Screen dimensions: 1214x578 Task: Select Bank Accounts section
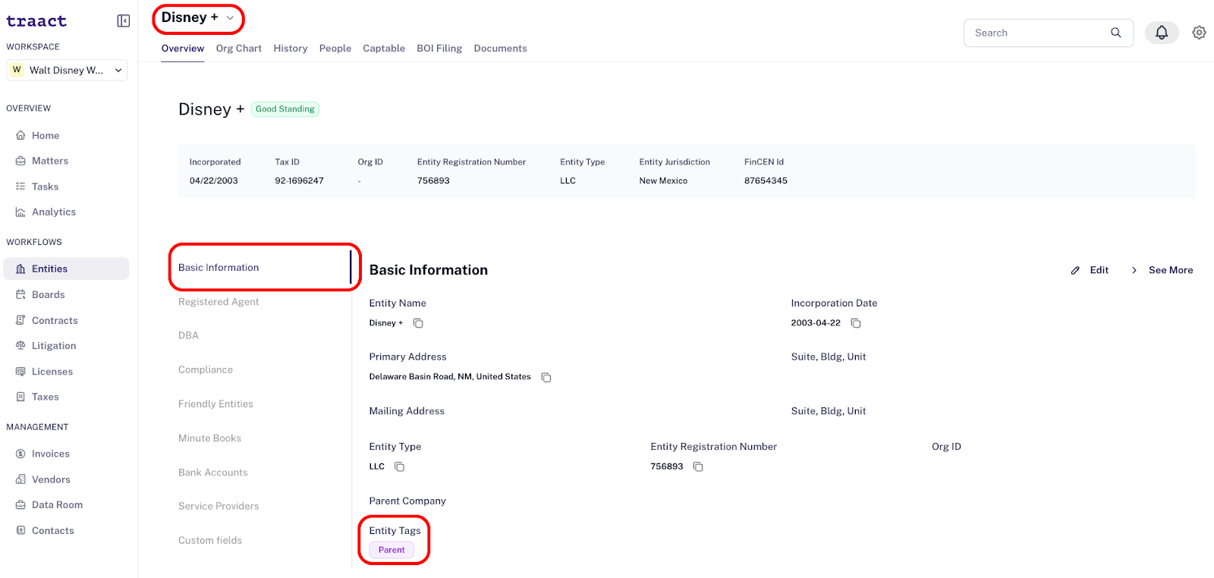[x=213, y=473]
